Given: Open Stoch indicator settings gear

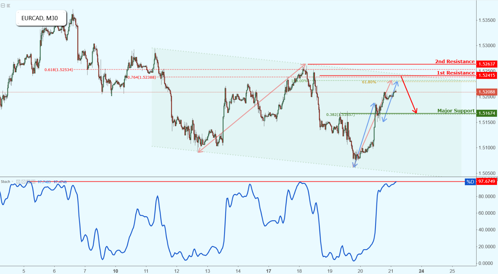Looking at the screenshot, I should 23,182.
